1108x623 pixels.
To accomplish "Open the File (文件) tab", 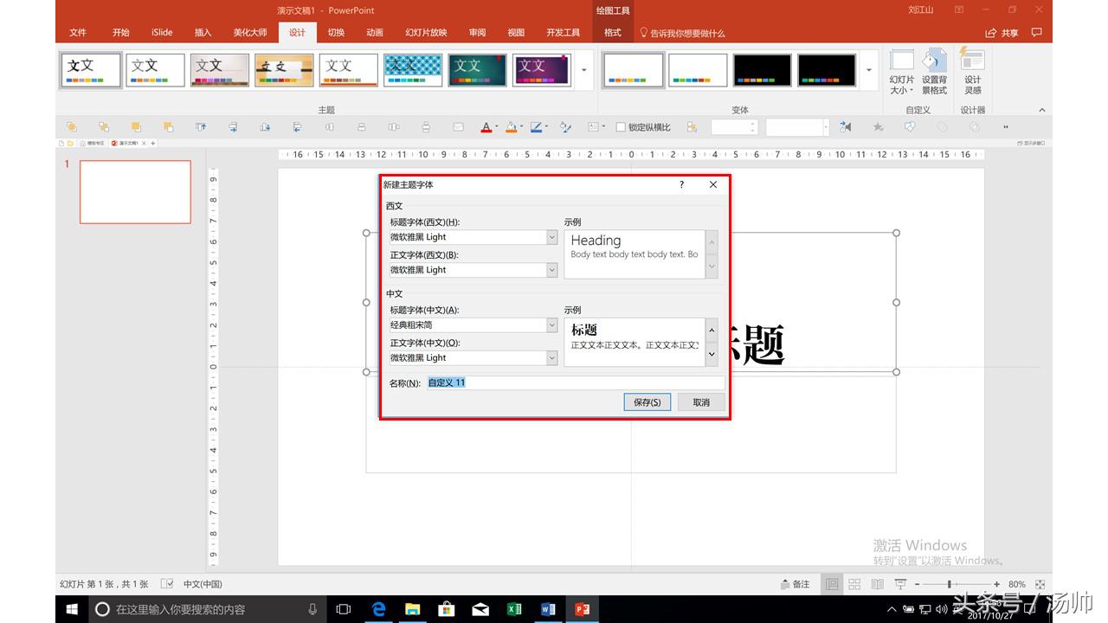I will (x=78, y=33).
